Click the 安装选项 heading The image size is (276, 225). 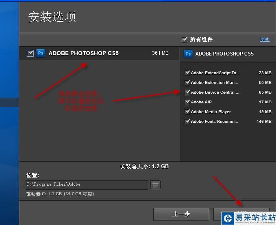click(x=52, y=17)
